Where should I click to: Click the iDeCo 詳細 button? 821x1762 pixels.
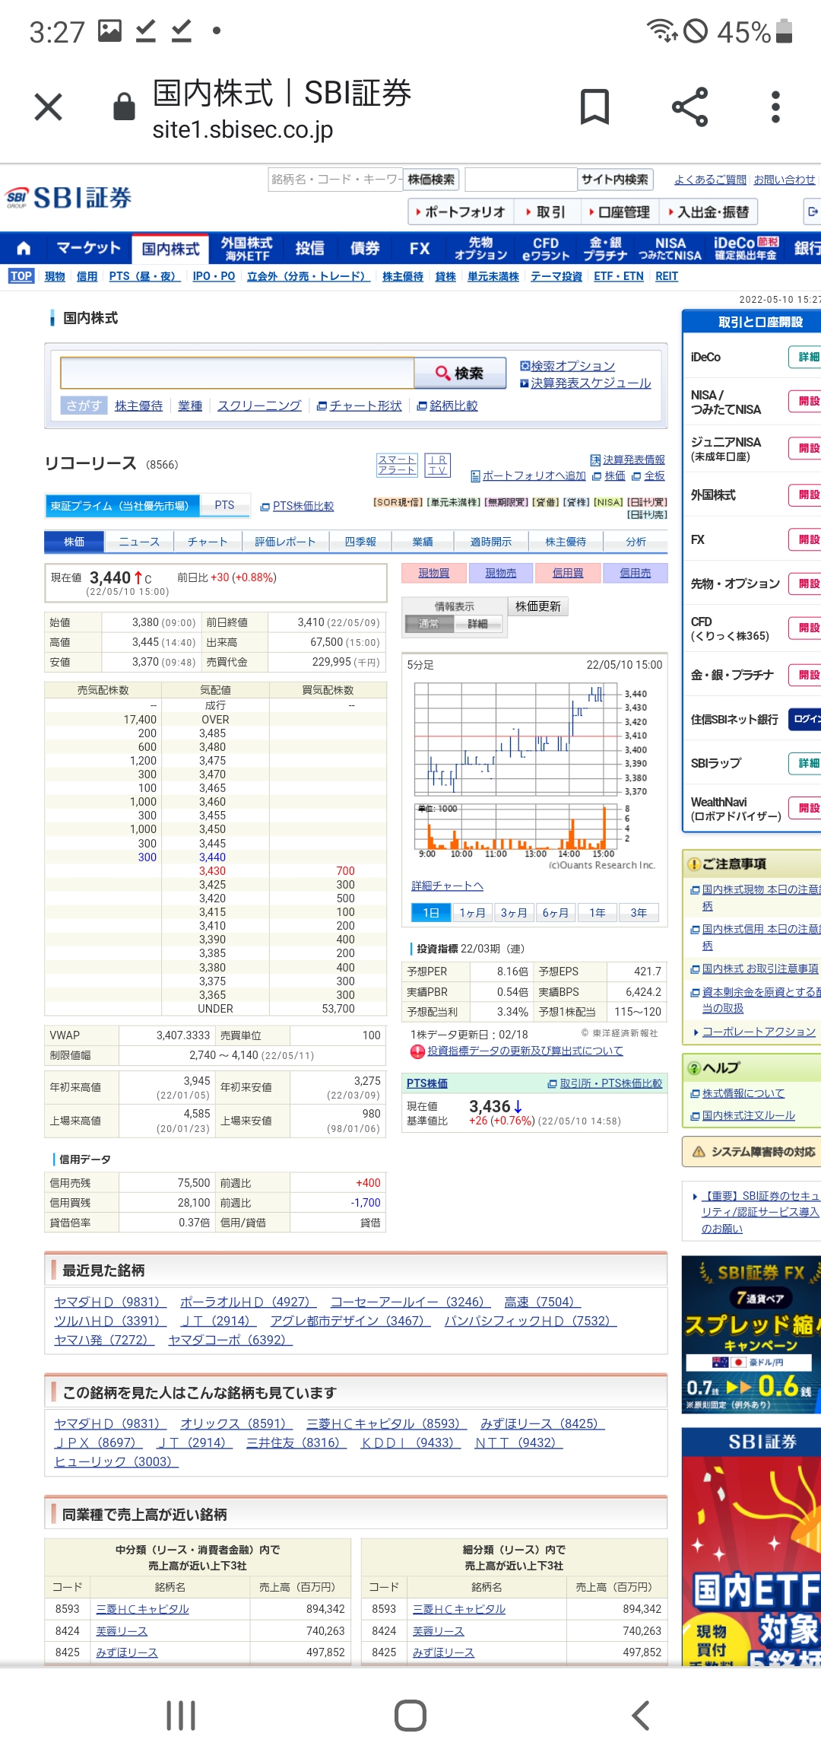pyautogui.click(x=805, y=357)
